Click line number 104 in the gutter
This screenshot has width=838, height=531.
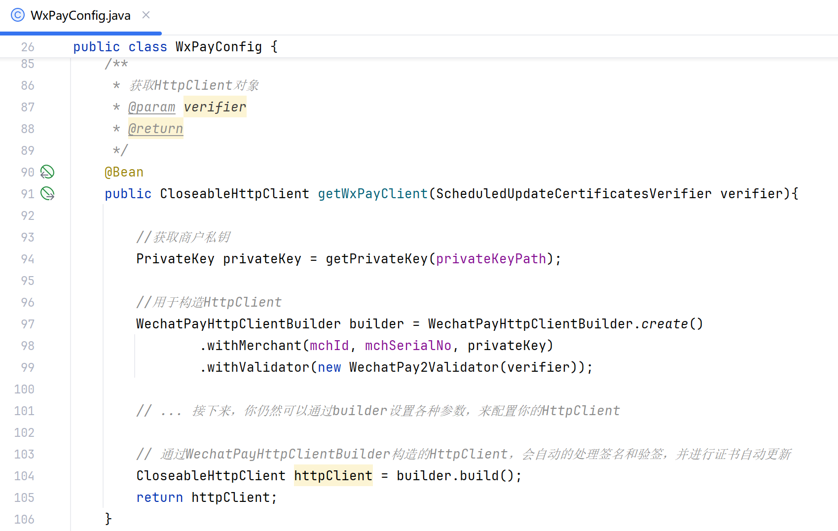tap(23, 475)
